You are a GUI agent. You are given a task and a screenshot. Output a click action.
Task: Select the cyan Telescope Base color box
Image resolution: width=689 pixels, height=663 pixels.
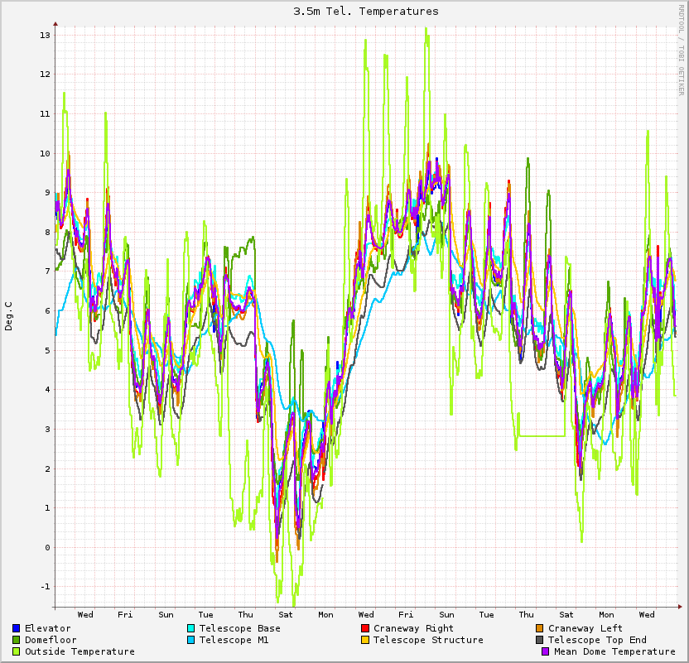pyautogui.click(x=191, y=628)
